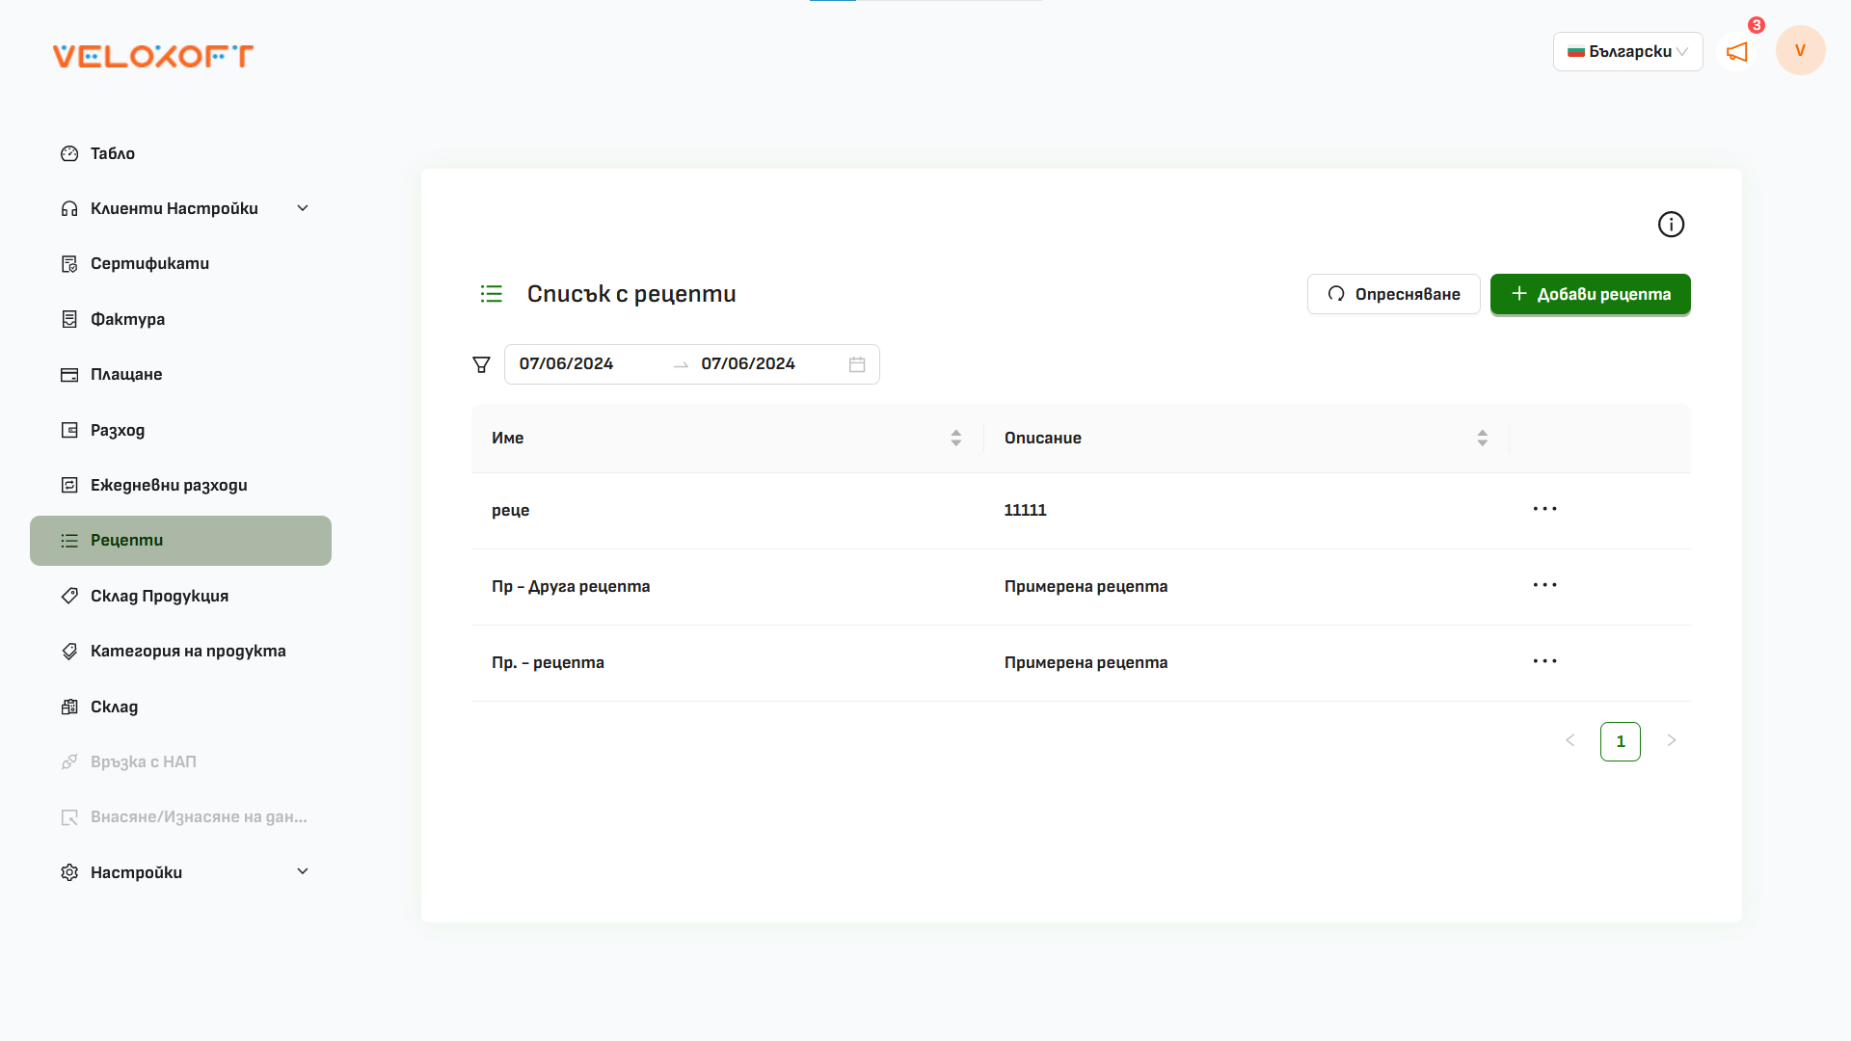Open the notifications megaphone with 3 alerts
This screenshot has height=1041, width=1851.
tap(1736, 53)
